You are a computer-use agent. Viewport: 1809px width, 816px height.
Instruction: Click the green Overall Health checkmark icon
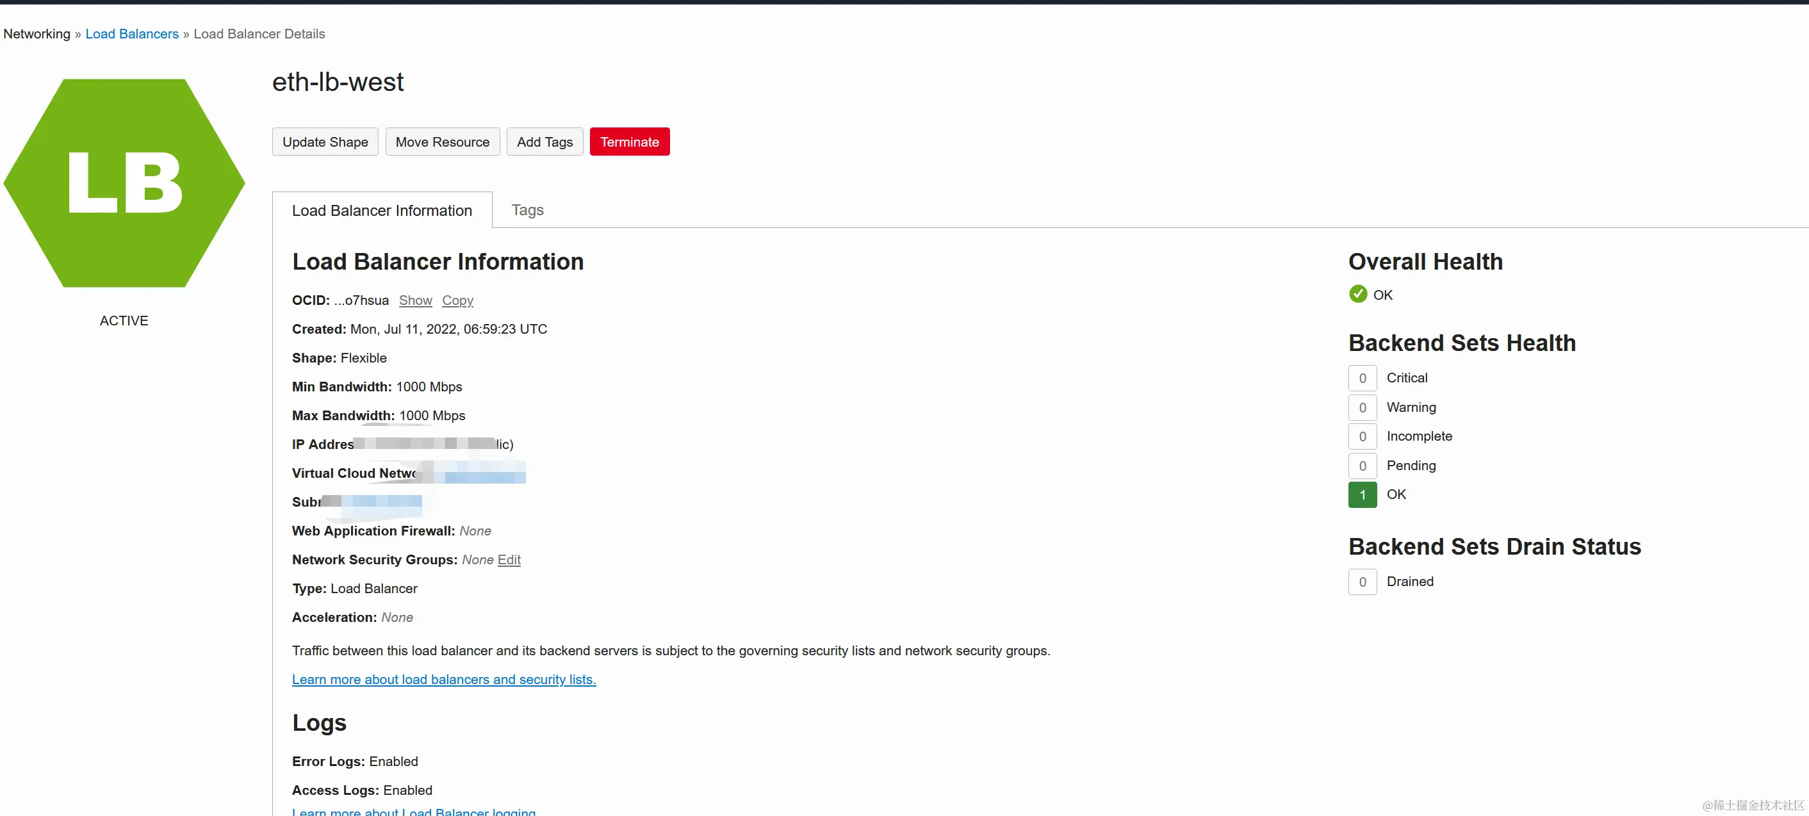point(1357,294)
